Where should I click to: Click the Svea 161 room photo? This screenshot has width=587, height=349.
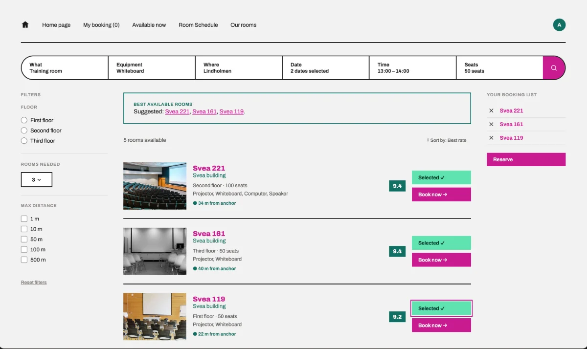pyautogui.click(x=155, y=251)
